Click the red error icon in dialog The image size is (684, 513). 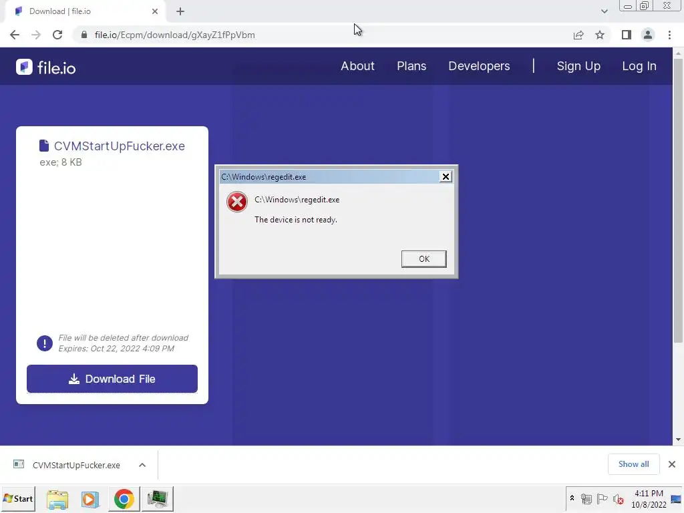(237, 202)
